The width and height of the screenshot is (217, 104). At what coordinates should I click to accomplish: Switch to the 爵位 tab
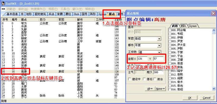click(x=69, y=14)
